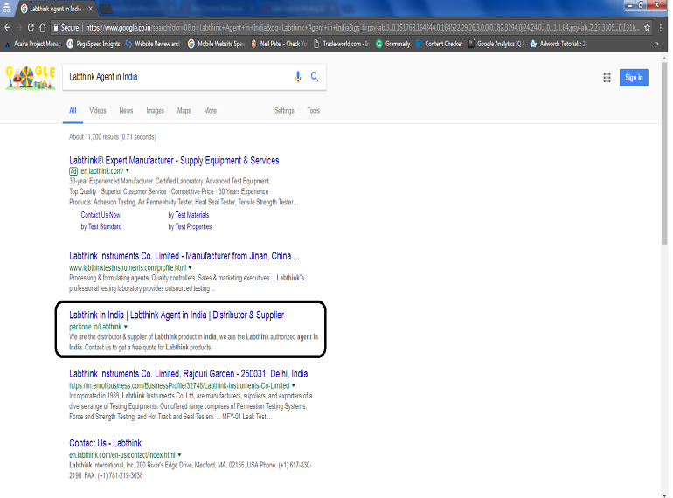Expand the packone.in/Labthink result dropdown arrow
Image resolution: width=673 pixels, height=498 pixels.
pyautogui.click(x=126, y=327)
